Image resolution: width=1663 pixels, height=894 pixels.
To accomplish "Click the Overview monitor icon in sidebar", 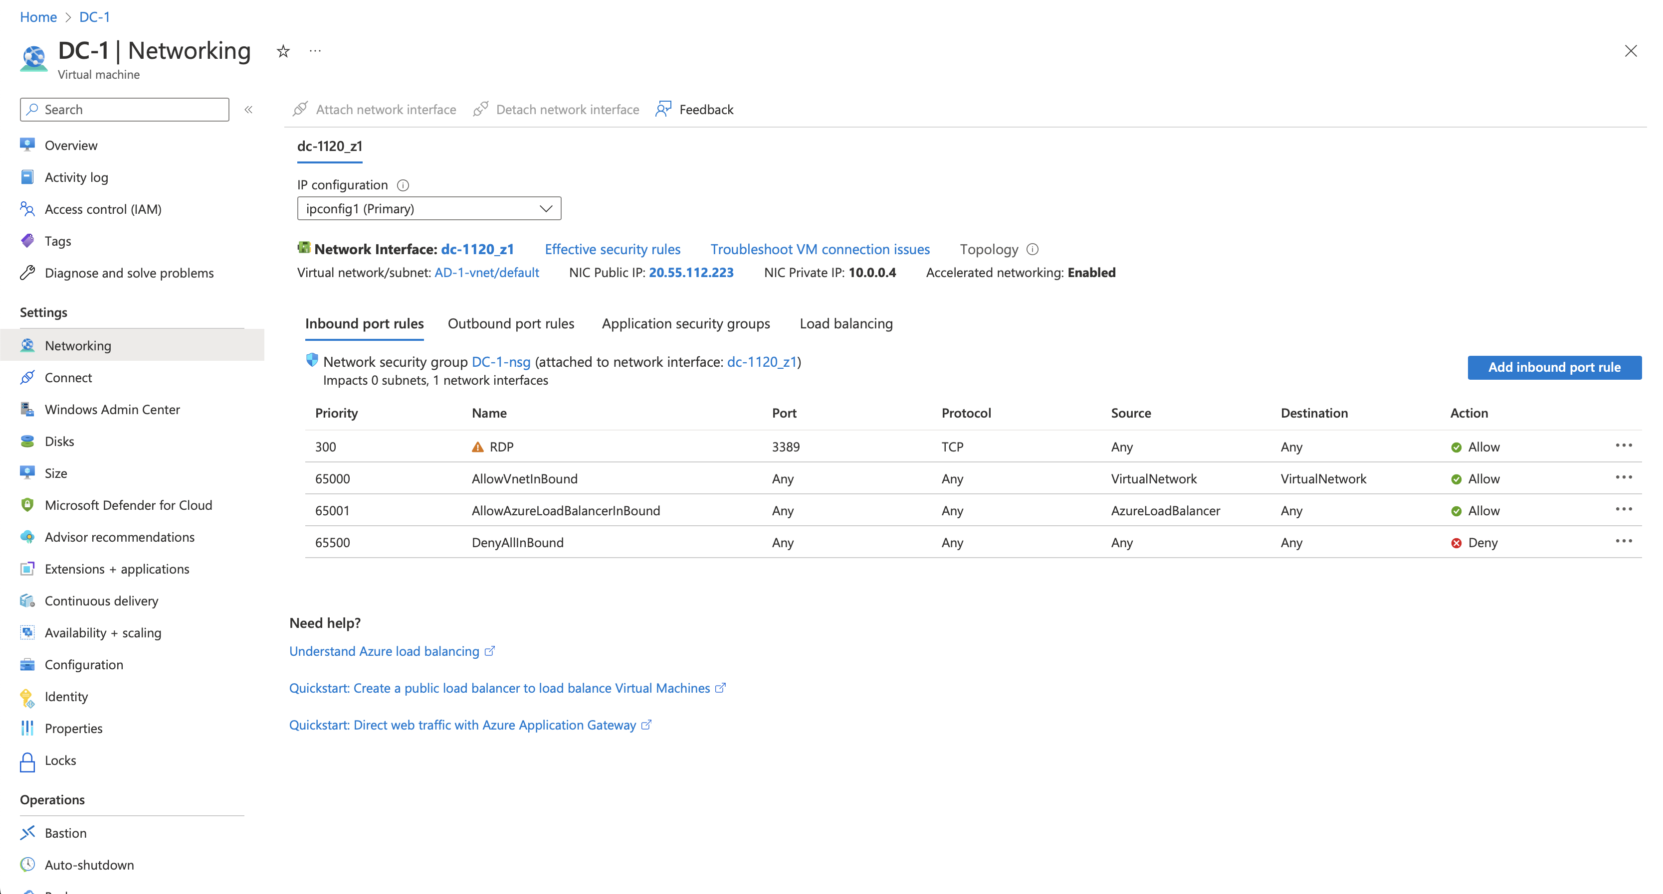I will (x=27, y=145).
